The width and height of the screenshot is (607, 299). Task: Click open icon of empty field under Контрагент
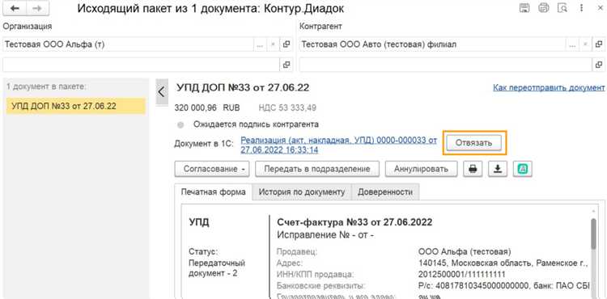598,65
